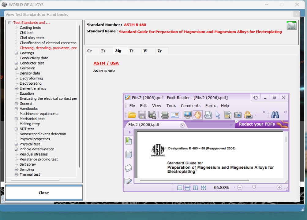Click the Redact your PDFs banner
The height and width of the screenshot is (220, 307).
pyautogui.click(x=261, y=124)
